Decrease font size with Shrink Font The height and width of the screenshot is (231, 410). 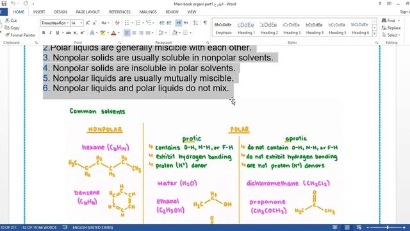pyautogui.click(x=95, y=23)
